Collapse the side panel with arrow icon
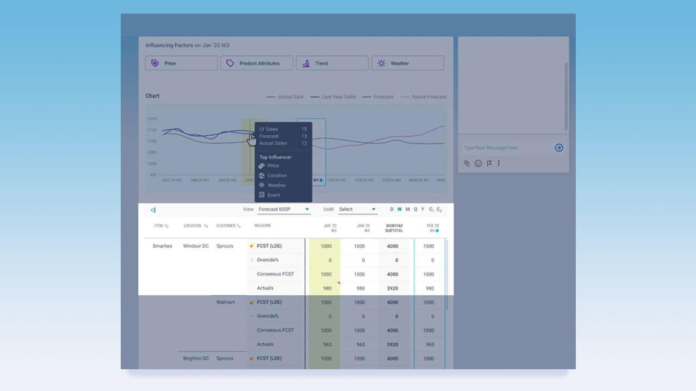The width and height of the screenshot is (696, 391). click(153, 210)
